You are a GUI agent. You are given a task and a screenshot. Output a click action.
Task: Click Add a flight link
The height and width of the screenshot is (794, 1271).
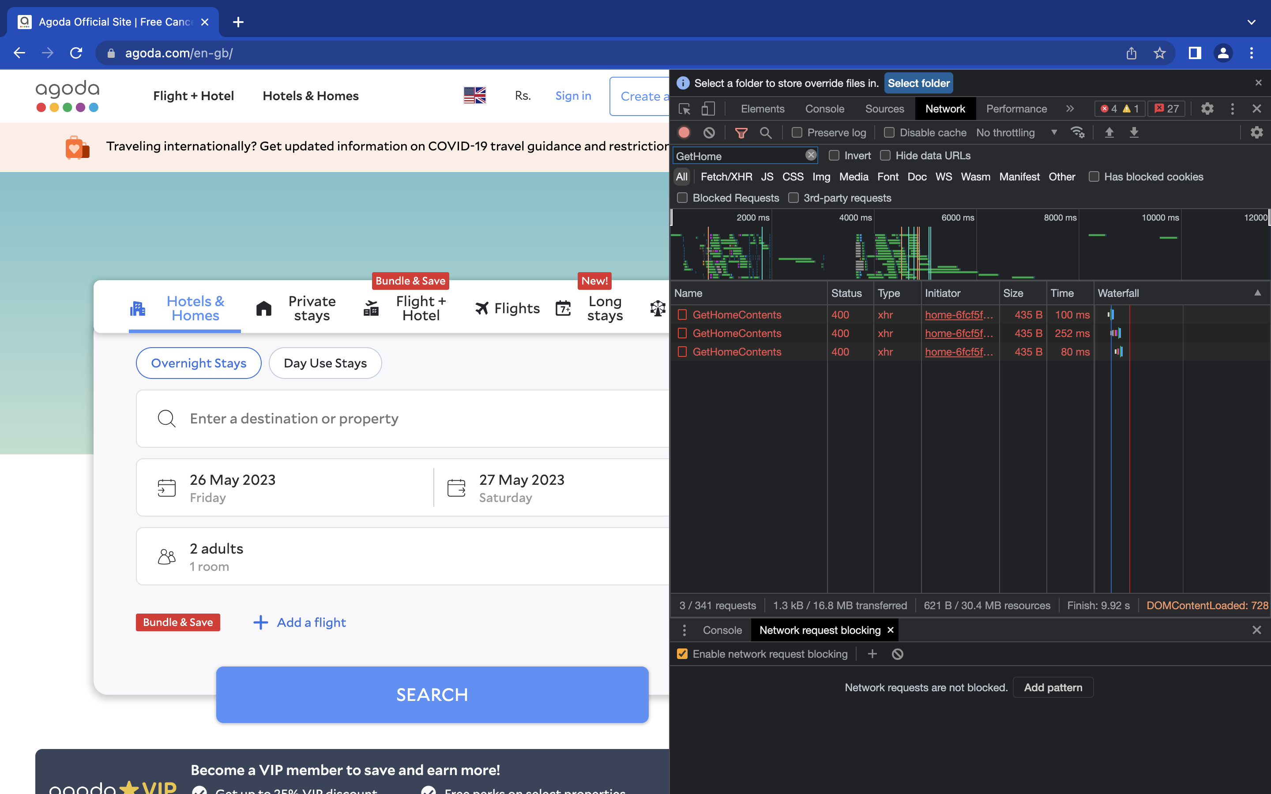[x=299, y=622]
